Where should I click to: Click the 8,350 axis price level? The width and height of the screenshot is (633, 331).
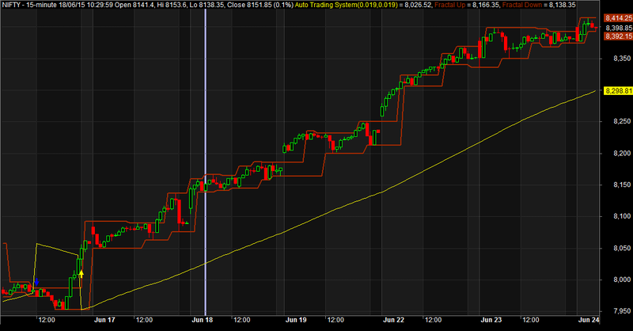click(x=622, y=59)
